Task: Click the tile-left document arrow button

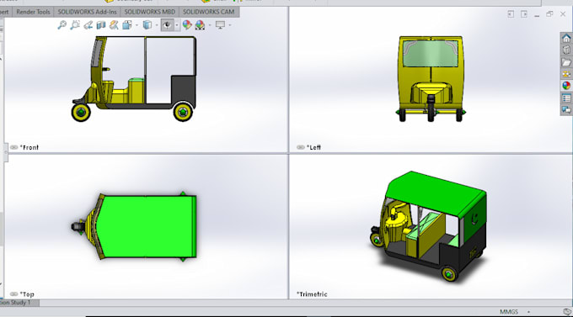Action: 511,13
